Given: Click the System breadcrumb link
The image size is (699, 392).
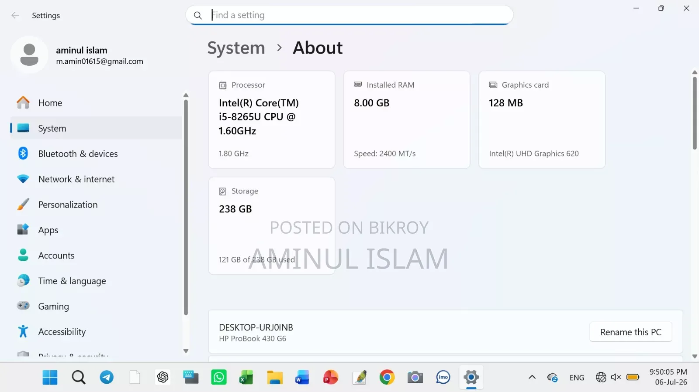Looking at the screenshot, I should point(236,48).
